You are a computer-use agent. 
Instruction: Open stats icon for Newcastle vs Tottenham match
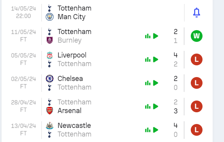tap(148, 130)
